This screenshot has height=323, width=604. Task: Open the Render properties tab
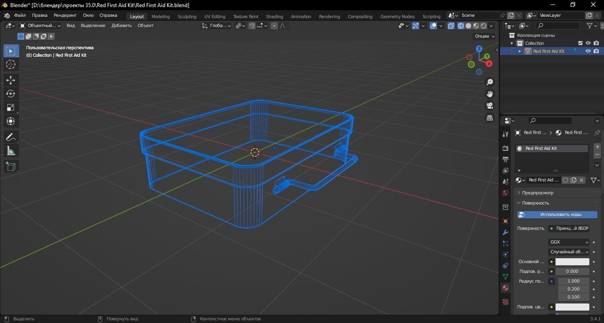click(505, 148)
